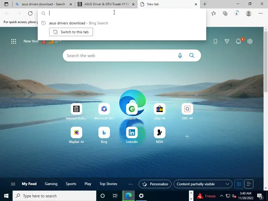
Task: Click taskbar Type here to search box
Action: click(x=54, y=196)
